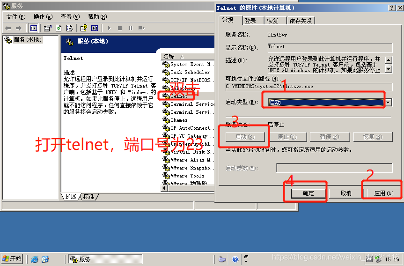Open Help via the question-mark toolbar icon
This screenshot has height=266, width=404.
(x=83, y=28)
